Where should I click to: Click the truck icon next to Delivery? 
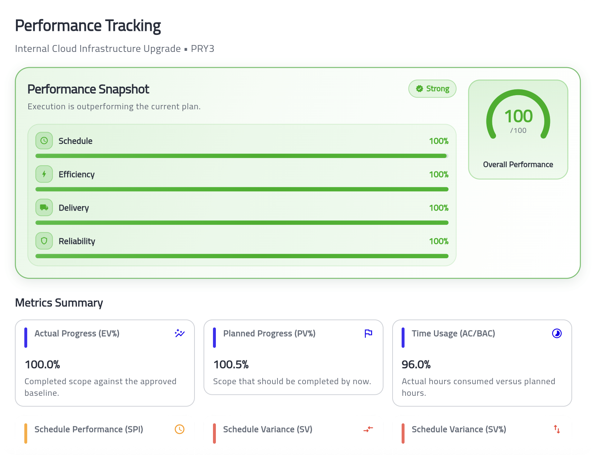tap(44, 207)
